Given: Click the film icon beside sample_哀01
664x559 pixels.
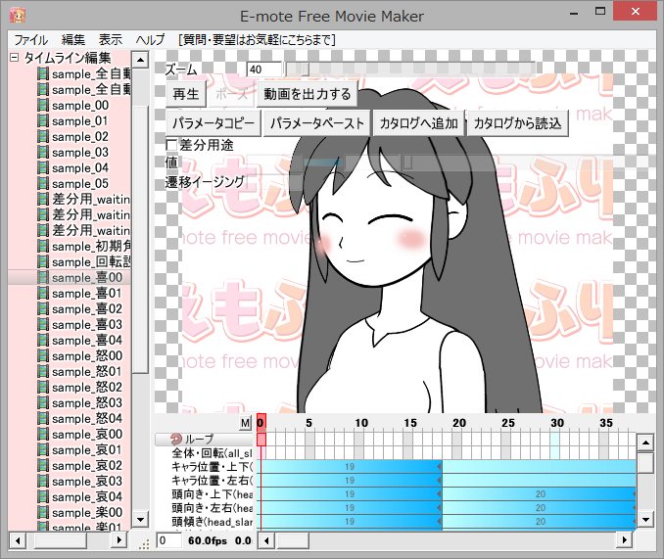Looking at the screenshot, I should click(x=43, y=449).
